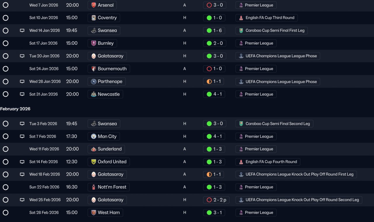Open the English FA Cup Fourth Round competition

tap(268, 162)
